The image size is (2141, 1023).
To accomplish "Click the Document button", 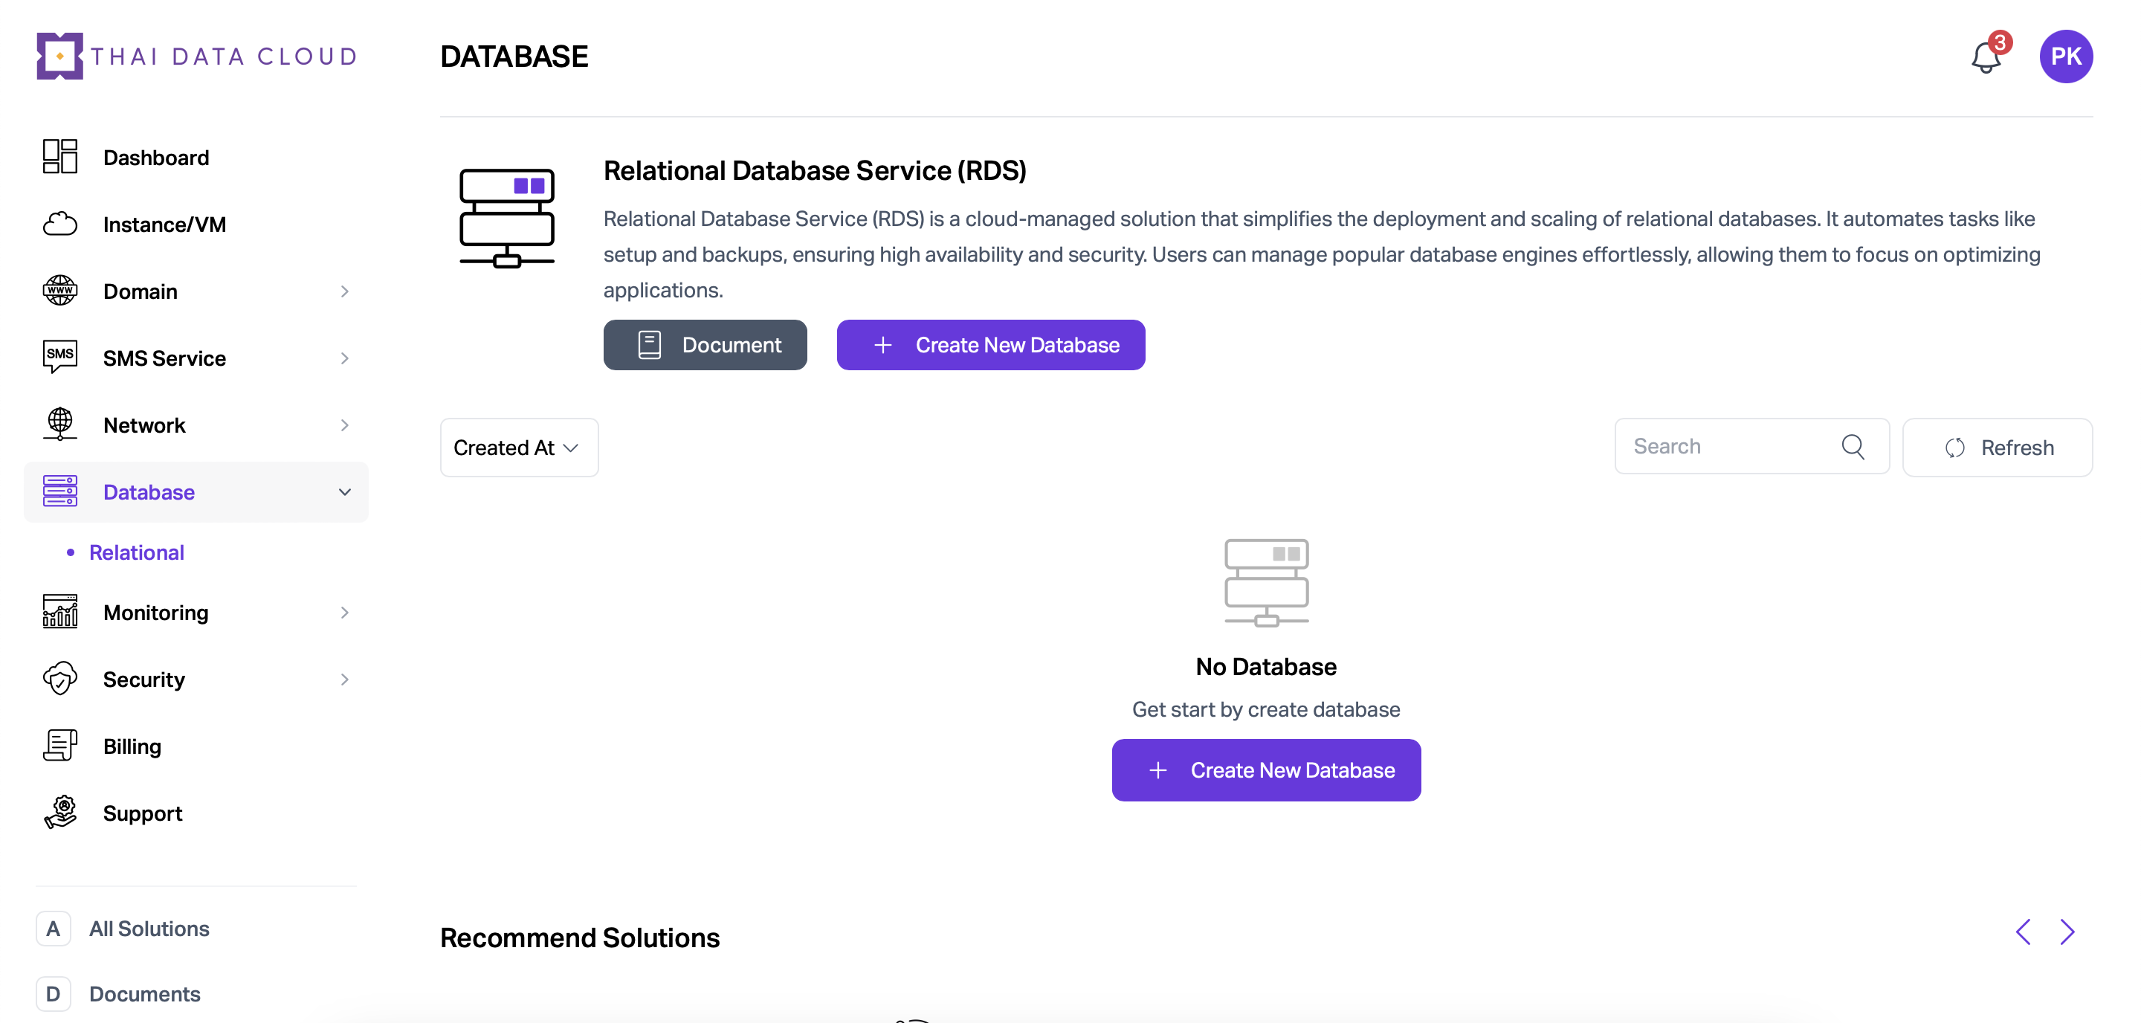I will 705,345.
